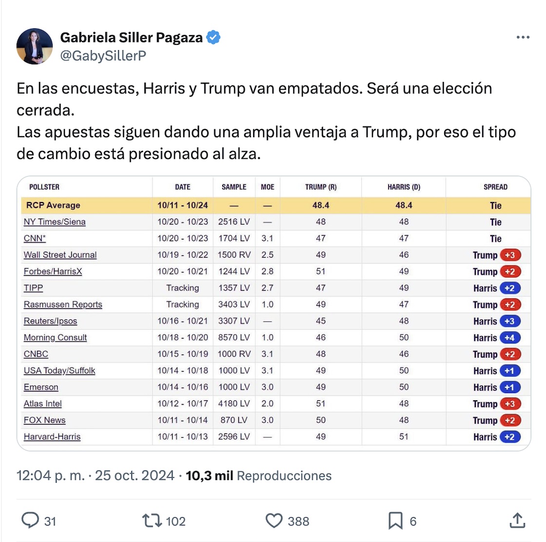546x542 pixels.
Task: Open the Rasmussen Reports poll link
Action: coord(63,304)
